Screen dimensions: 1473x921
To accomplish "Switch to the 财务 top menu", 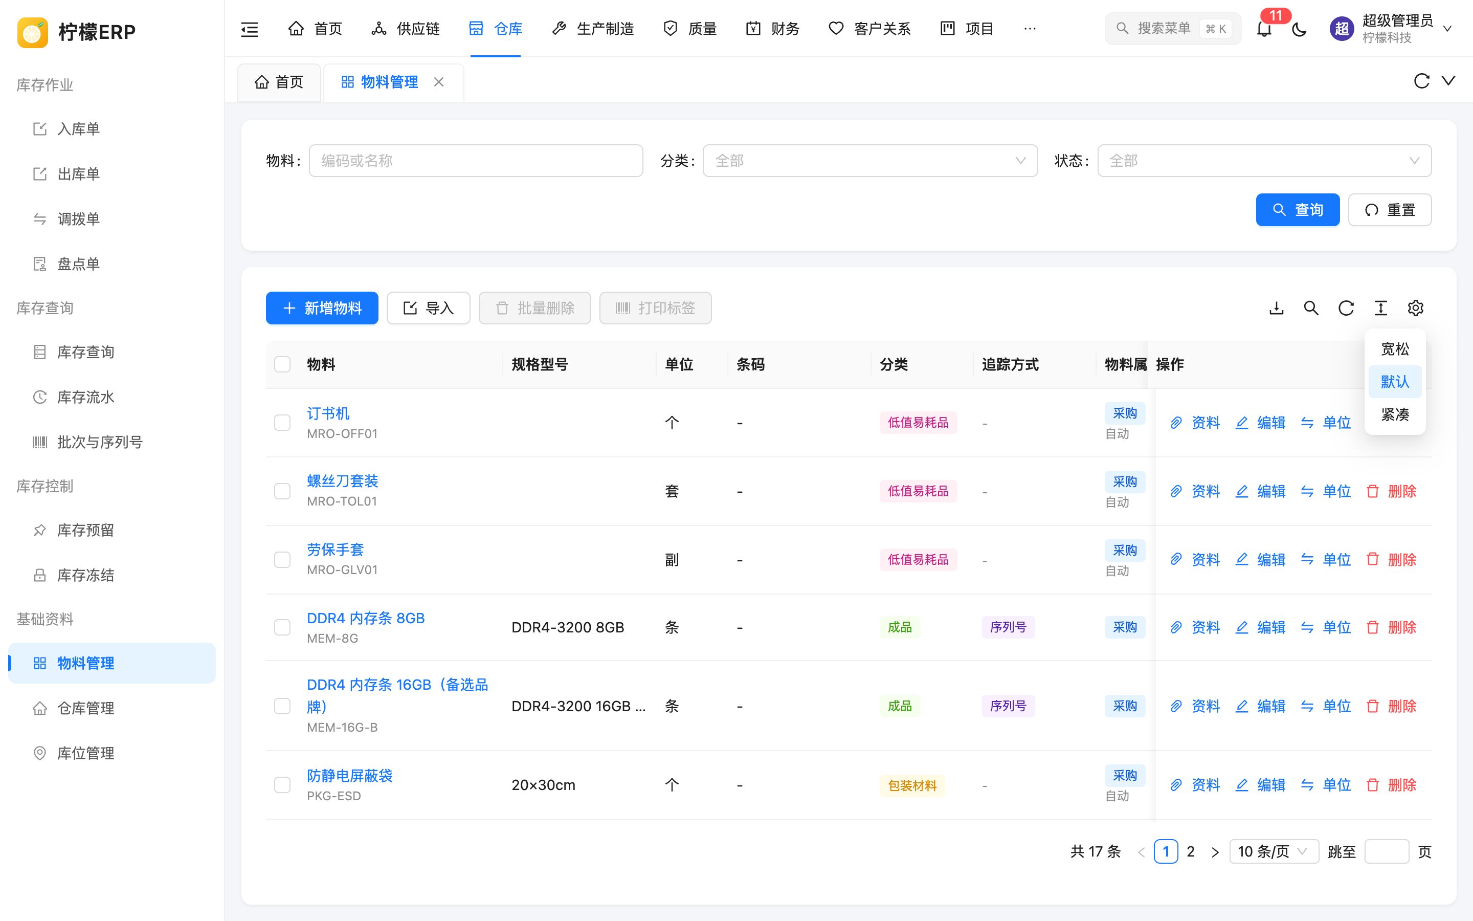I will pyautogui.click(x=772, y=29).
